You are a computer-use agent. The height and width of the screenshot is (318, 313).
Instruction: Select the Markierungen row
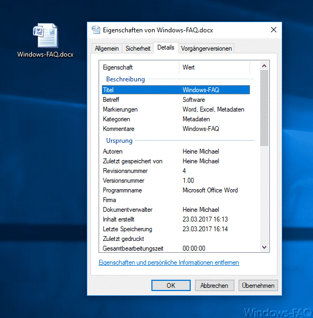176,109
